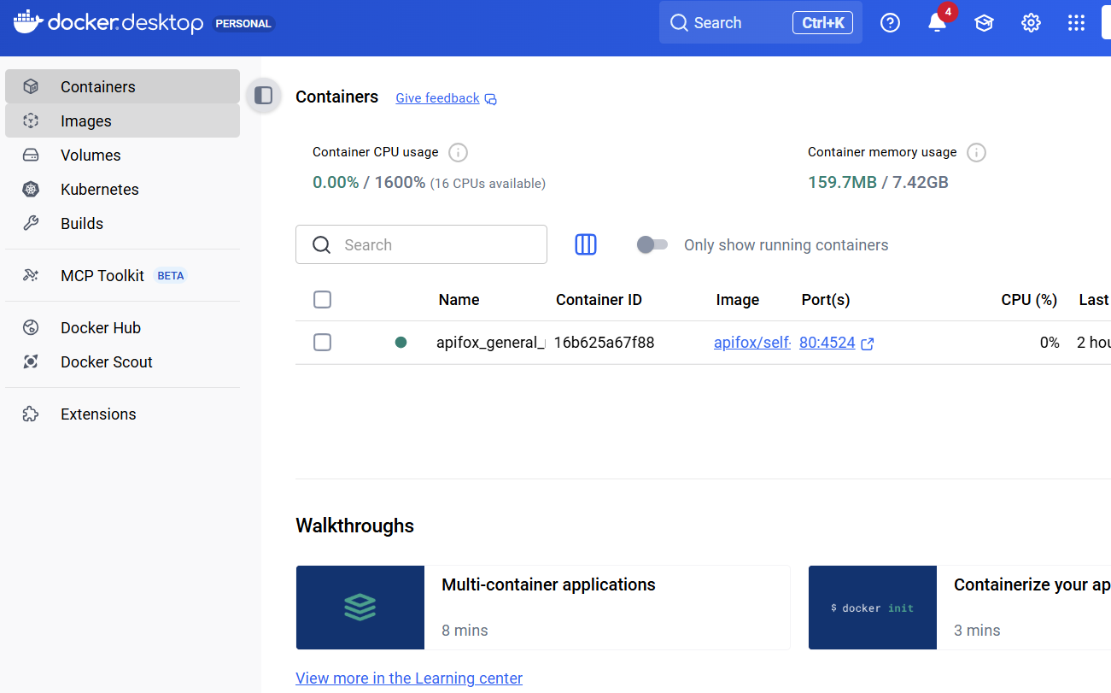
Task: Click the BETA badge next to MCP Toolkit
Action: tap(171, 276)
